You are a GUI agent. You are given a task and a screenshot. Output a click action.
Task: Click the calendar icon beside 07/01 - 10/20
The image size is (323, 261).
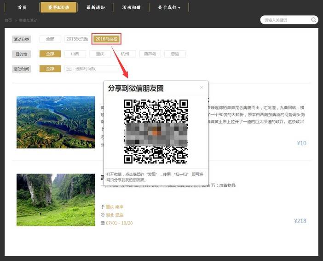pos(103,223)
